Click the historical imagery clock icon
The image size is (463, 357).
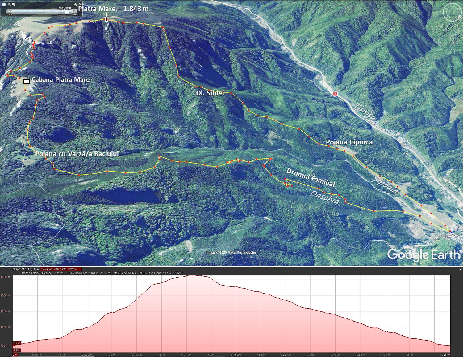4,4
